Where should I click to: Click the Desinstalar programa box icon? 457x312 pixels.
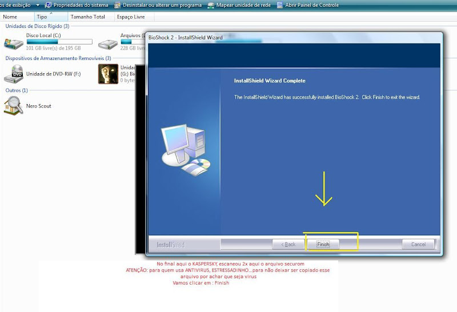(x=117, y=5)
